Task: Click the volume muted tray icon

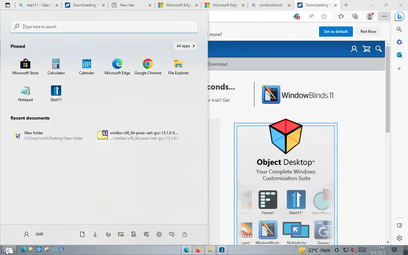Action: tap(353, 250)
